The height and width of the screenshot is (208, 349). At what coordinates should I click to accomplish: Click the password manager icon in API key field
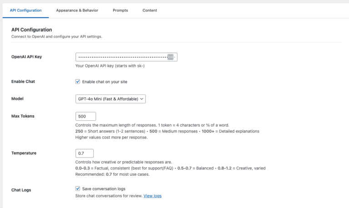(x=170, y=57)
